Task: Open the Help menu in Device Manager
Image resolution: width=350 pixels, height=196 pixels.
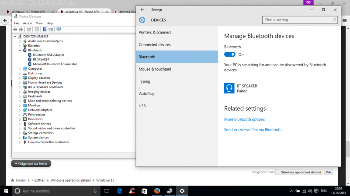Action: [50, 23]
